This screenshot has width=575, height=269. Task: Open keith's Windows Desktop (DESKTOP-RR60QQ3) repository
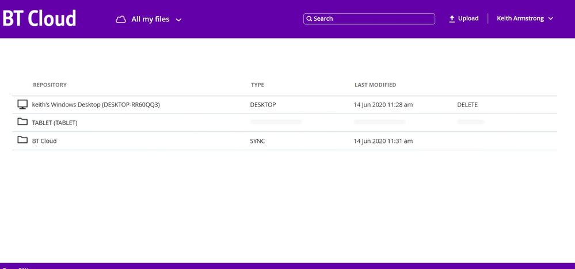[96, 105]
